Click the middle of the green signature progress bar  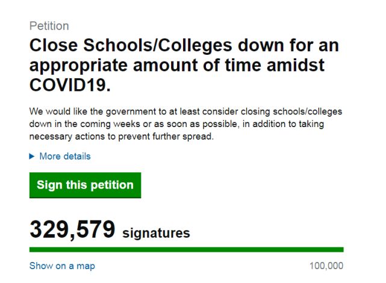(186, 249)
